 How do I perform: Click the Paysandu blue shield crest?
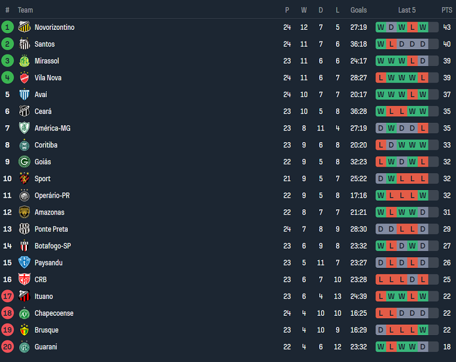click(25, 263)
